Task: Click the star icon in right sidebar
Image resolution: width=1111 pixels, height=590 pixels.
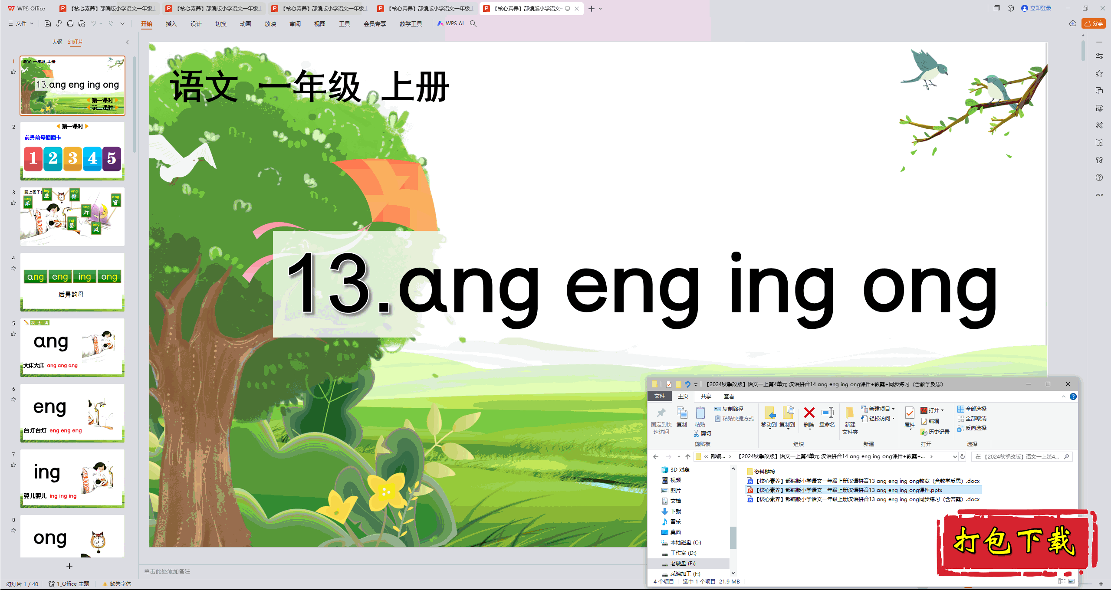Action: coord(1099,73)
